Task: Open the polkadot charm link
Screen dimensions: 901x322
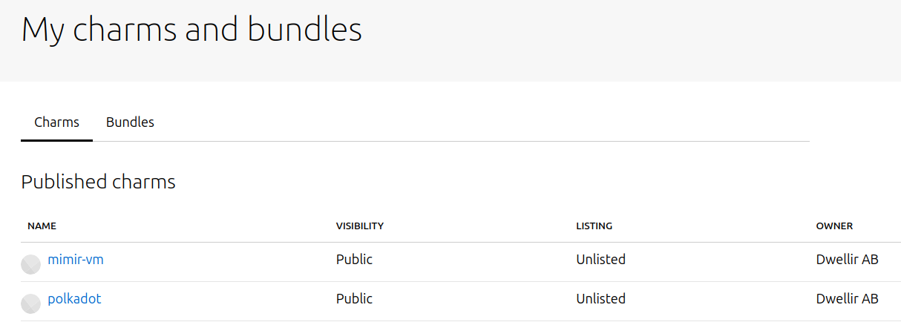Action: coord(74,299)
